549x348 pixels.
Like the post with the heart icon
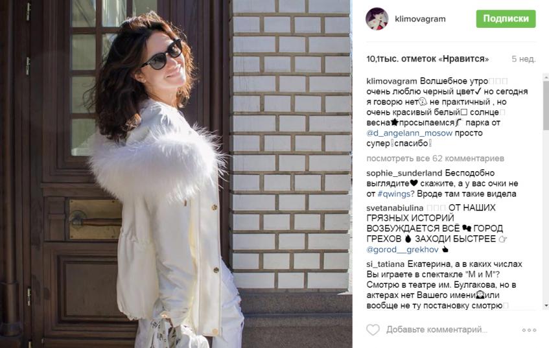tap(373, 329)
